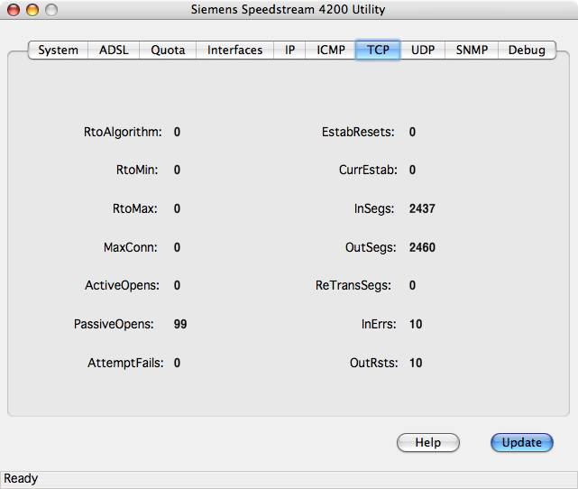The height and width of the screenshot is (489, 578).
Task: Show the SNMP tab
Action: (x=472, y=50)
